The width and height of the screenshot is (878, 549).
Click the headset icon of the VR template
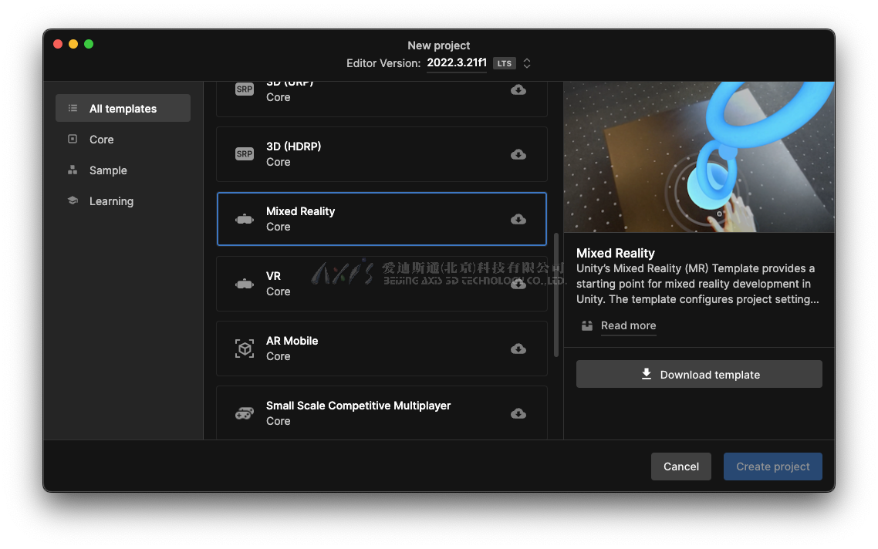(245, 284)
